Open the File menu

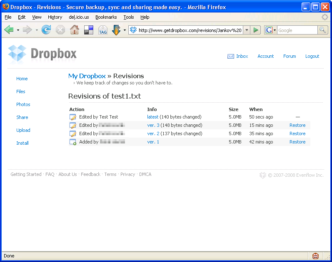(x=8, y=17)
